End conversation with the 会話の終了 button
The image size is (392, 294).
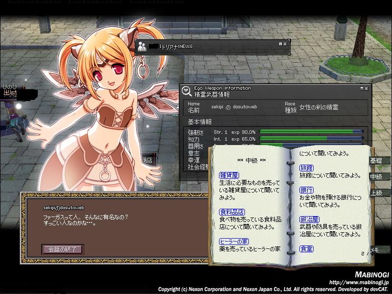63,249
